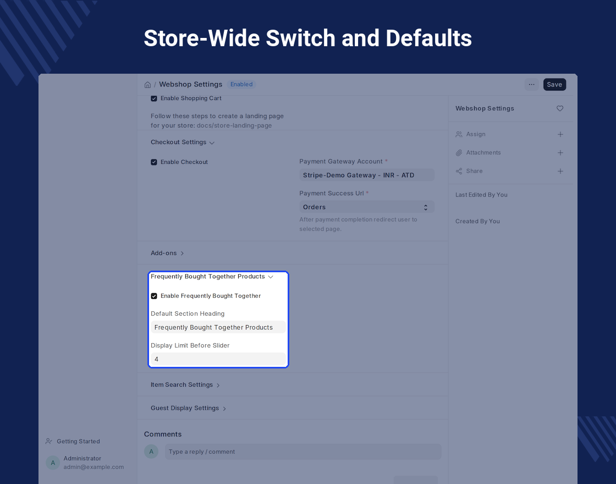Viewport: 616px width, 484px height.
Task: Open the three-dot more options menu
Action: coord(531,85)
